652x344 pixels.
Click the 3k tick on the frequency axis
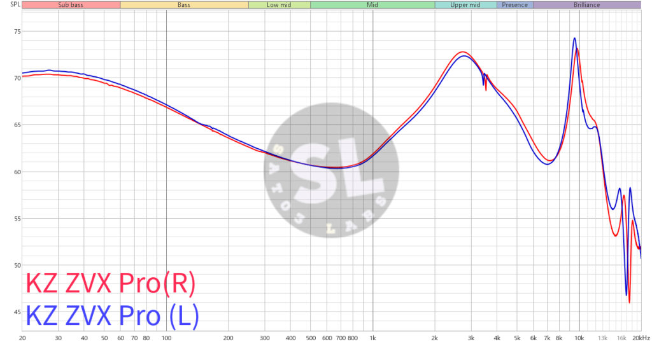point(471,338)
